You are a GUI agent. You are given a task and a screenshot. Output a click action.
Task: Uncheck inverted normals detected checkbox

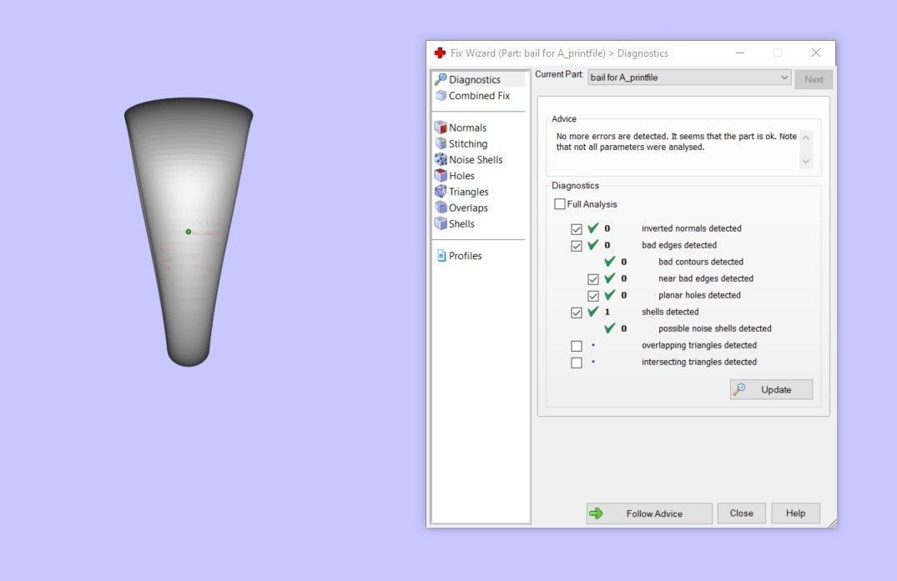576,228
